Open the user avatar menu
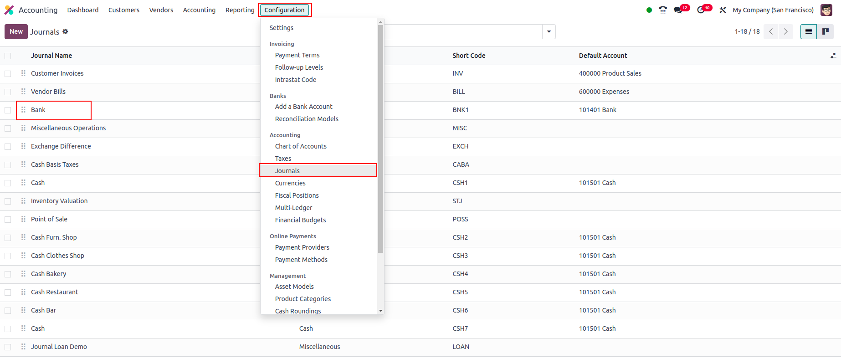Screen dimensions: 841x359 click(826, 10)
